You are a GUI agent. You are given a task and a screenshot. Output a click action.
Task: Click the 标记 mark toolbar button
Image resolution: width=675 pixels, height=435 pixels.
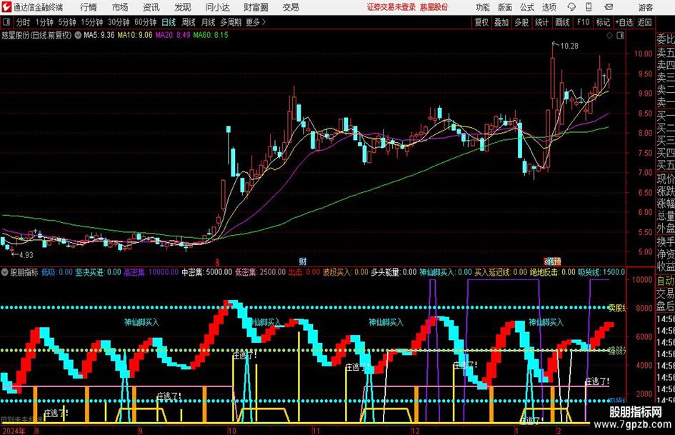tap(603, 22)
